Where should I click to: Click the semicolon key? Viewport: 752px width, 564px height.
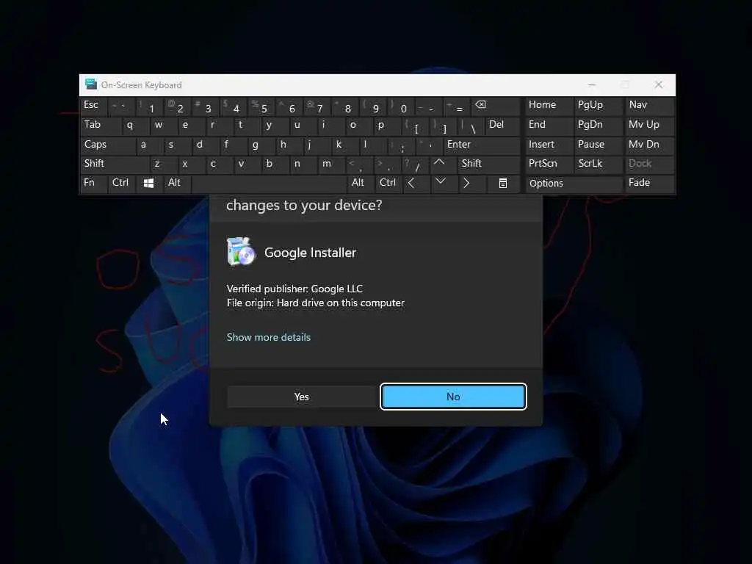pyautogui.click(x=400, y=145)
